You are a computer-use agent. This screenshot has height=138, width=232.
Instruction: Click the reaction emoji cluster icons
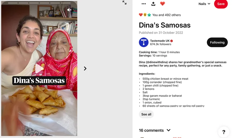(x=145, y=15)
